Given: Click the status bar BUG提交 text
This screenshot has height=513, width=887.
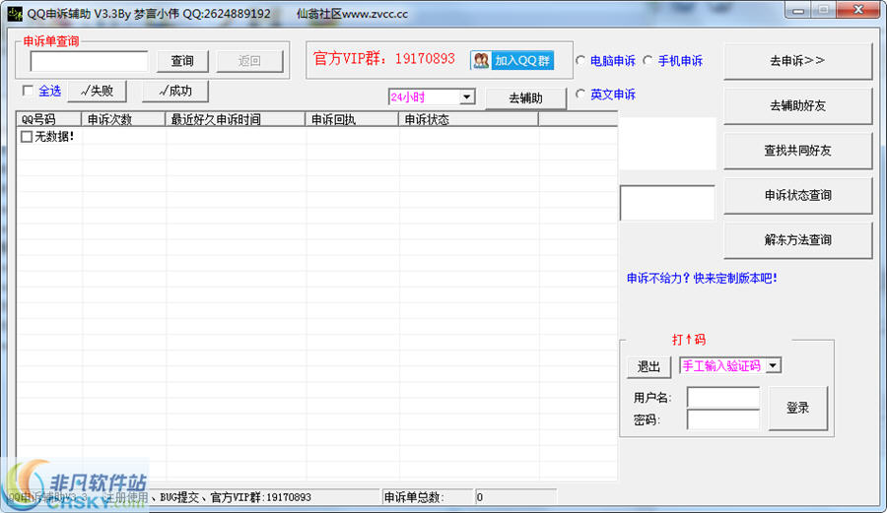Looking at the screenshot, I should (179, 497).
